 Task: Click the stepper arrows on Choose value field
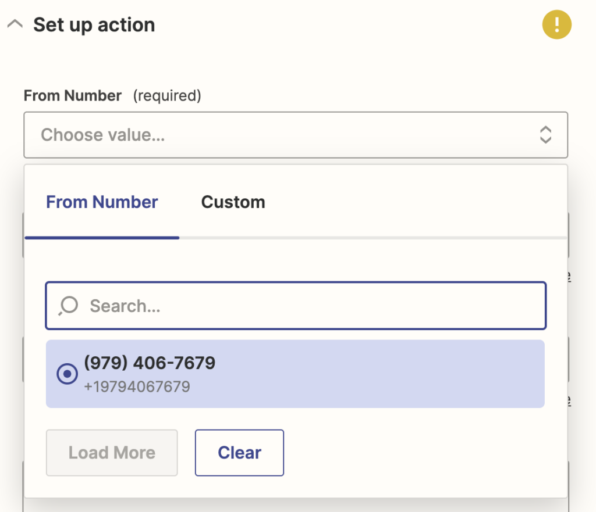coord(545,135)
